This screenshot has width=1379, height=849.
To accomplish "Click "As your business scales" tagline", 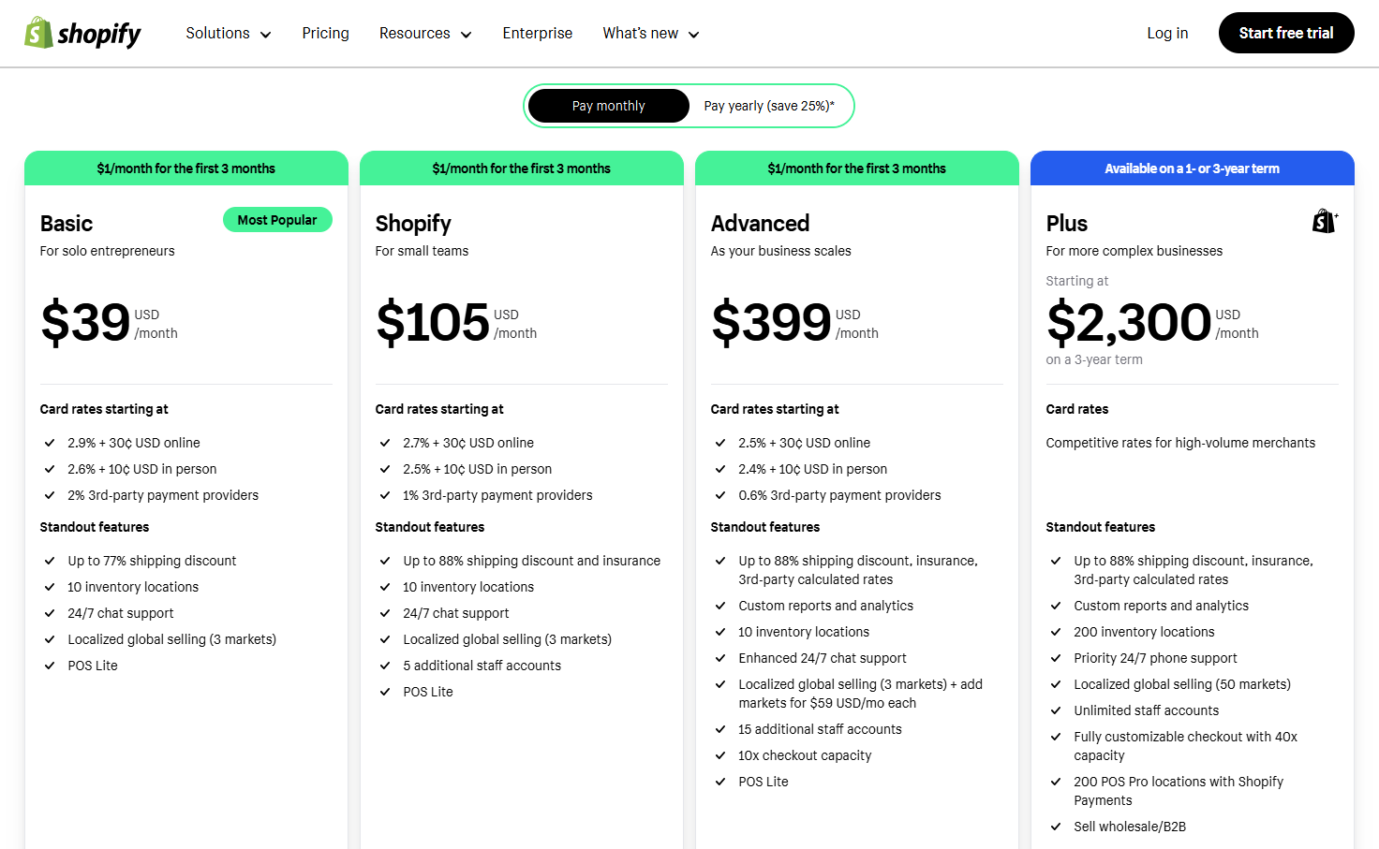I will (x=780, y=251).
